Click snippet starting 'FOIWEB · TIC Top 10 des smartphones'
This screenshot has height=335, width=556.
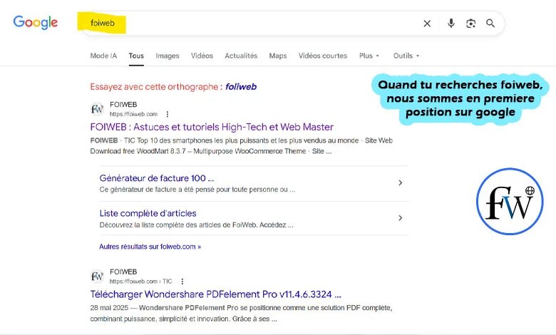click(x=241, y=145)
